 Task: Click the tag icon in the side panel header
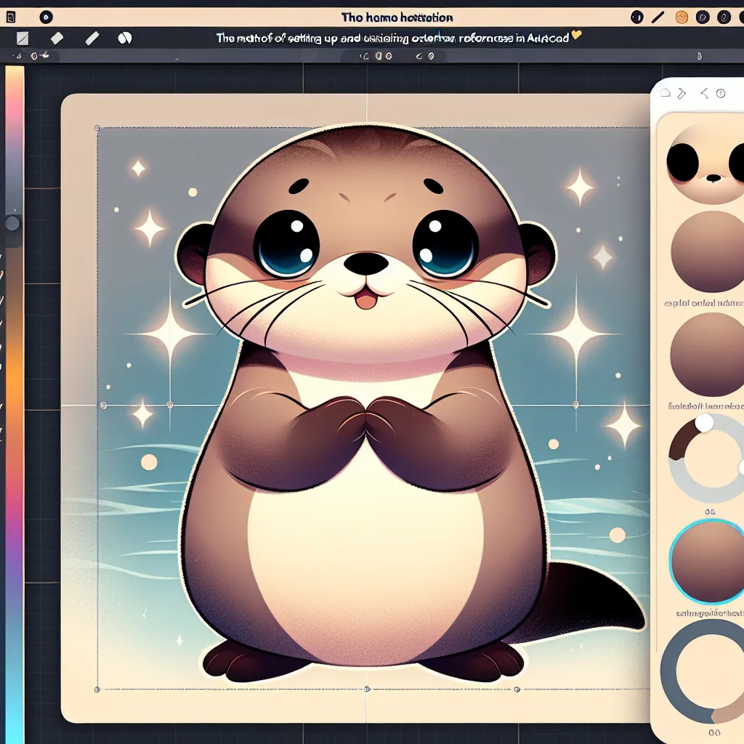[682, 93]
